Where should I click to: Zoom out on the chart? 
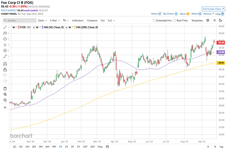(x=5, y=100)
